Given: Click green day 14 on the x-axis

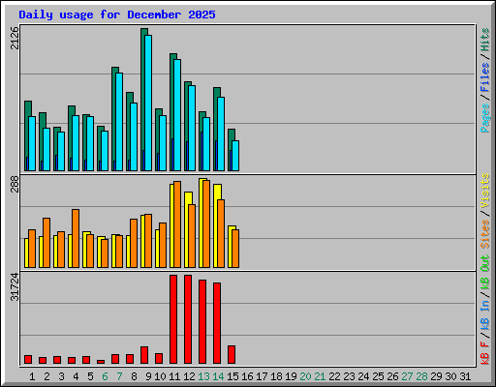Looking at the screenshot, I should [218, 376].
